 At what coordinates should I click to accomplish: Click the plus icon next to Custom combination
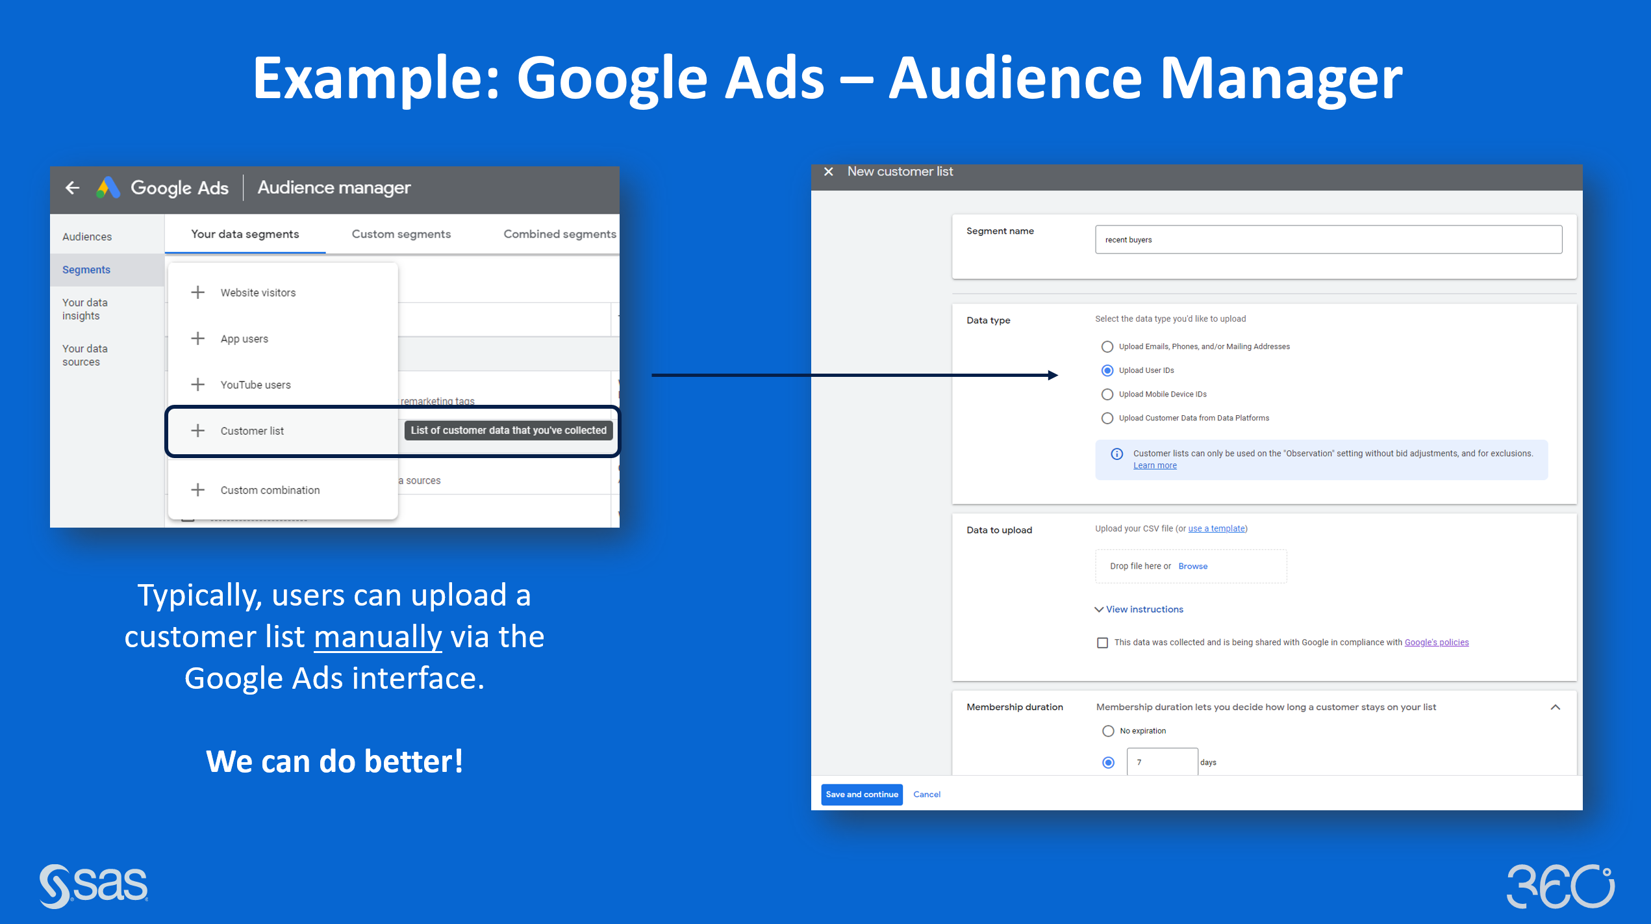[197, 489]
